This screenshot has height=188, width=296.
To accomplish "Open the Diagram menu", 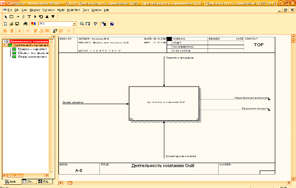I will (x=35, y=10).
